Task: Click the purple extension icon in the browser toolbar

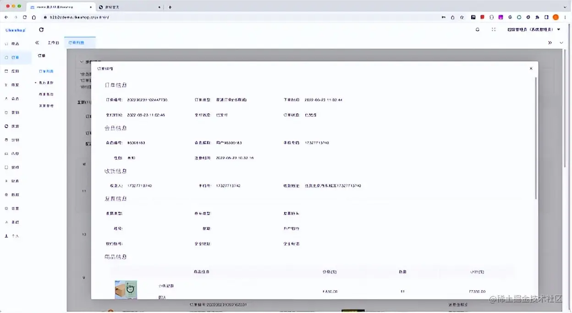Action: click(x=500, y=17)
